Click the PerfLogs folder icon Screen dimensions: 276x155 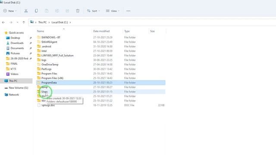[39, 69]
